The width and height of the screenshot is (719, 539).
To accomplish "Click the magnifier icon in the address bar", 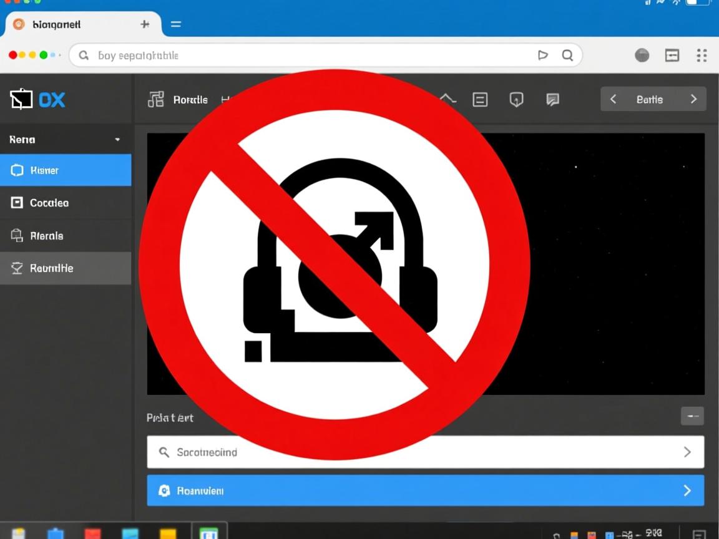I will 567,56.
